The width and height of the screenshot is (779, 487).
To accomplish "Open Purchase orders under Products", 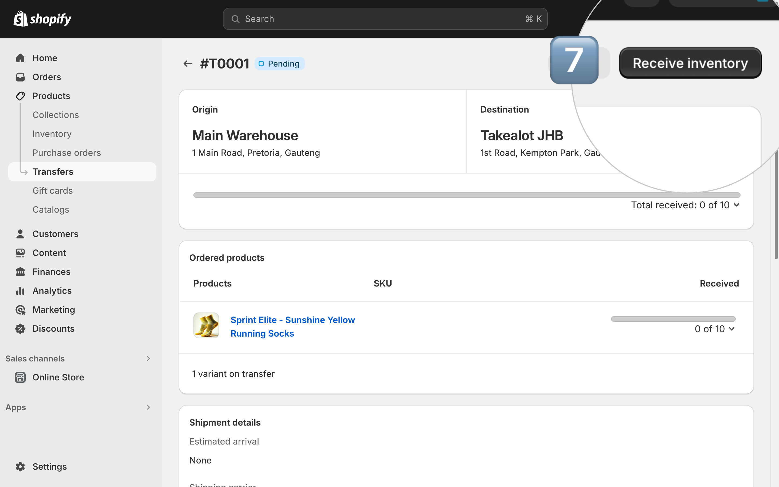I will click(67, 153).
